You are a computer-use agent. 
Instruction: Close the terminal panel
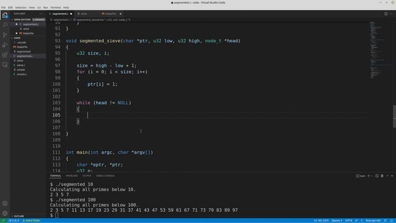(x=392, y=176)
